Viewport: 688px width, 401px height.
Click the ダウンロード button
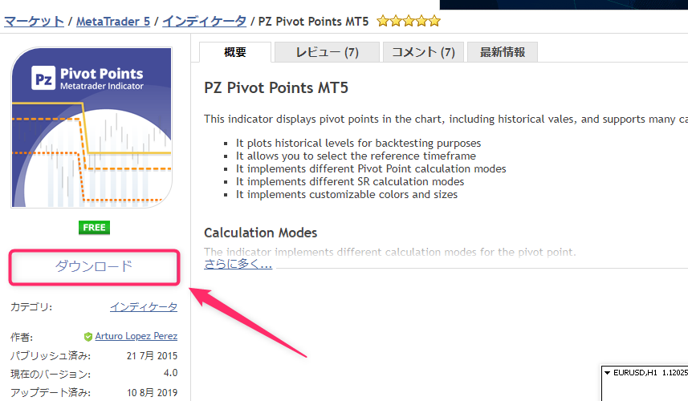94,266
